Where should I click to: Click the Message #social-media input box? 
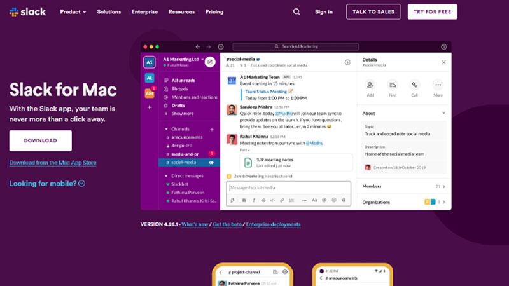click(289, 187)
